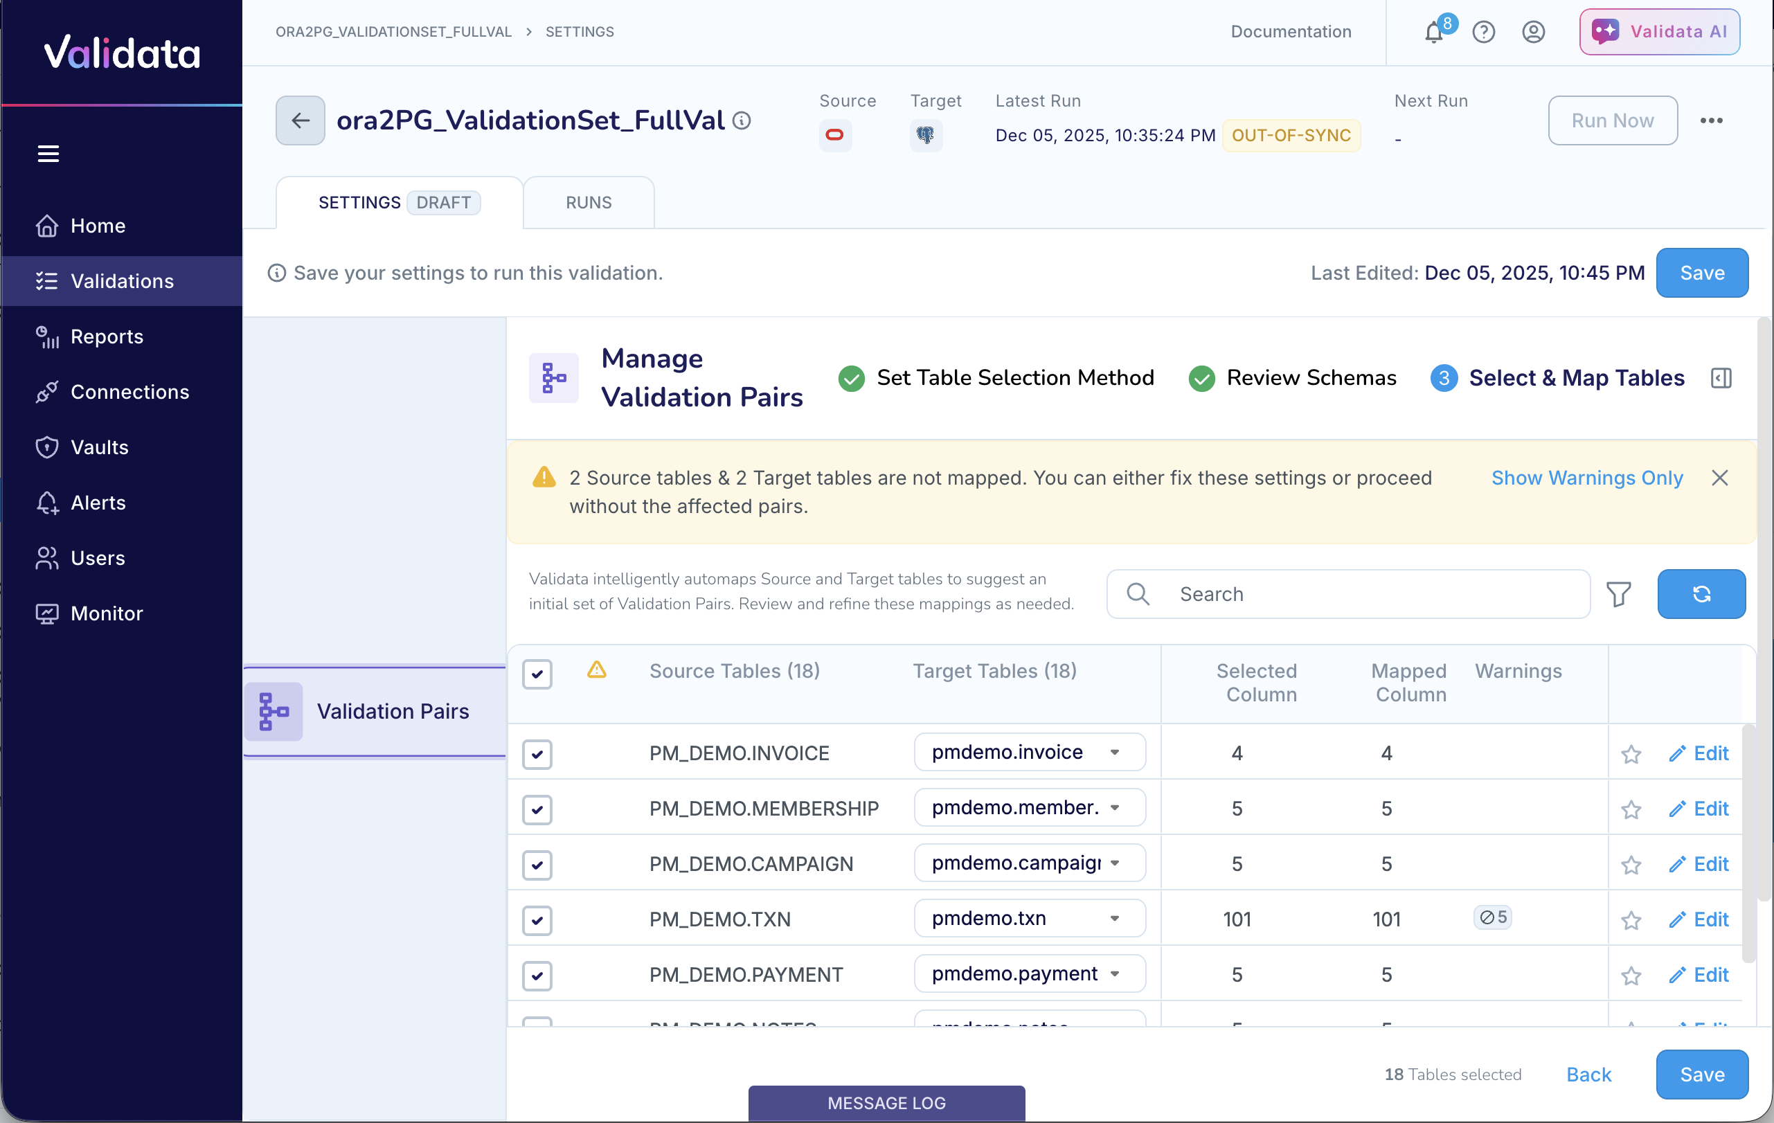Uncheck the PM_DEMO.TXN row checkbox
The width and height of the screenshot is (1774, 1123).
[x=537, y=919]
